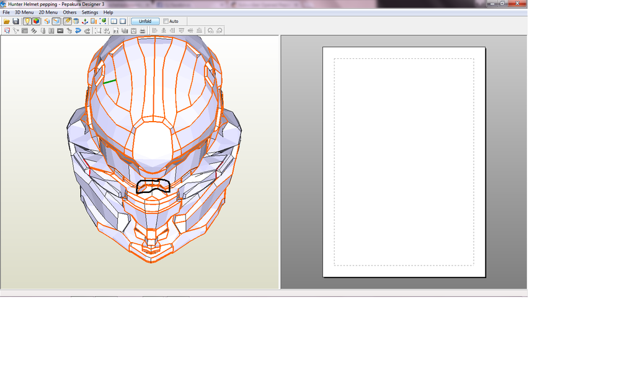Click the striped cylinder icon
This screenshot has width=635, height=386.
(x=76, y=21)
